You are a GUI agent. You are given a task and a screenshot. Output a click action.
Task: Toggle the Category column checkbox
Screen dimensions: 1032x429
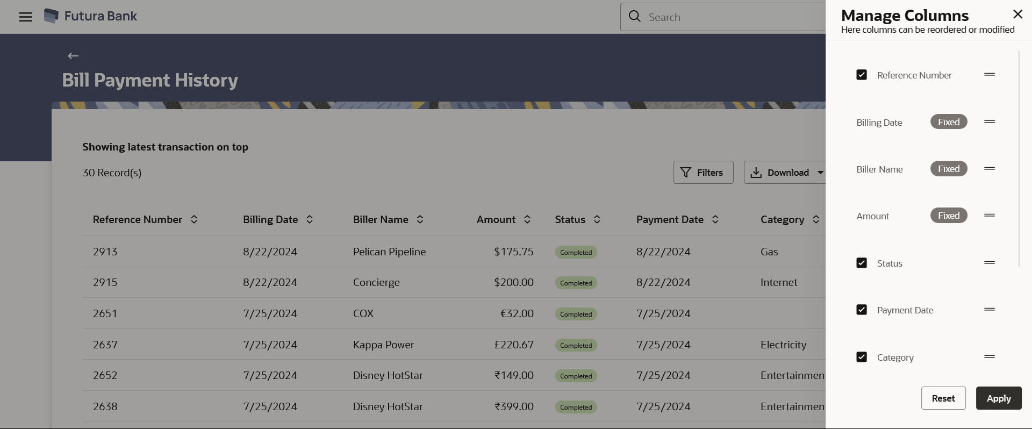click(862, 357)
